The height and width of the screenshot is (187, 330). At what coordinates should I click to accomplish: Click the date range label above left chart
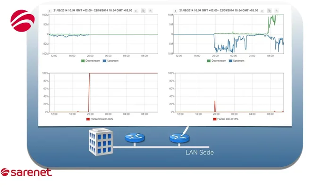pos(93,10)
